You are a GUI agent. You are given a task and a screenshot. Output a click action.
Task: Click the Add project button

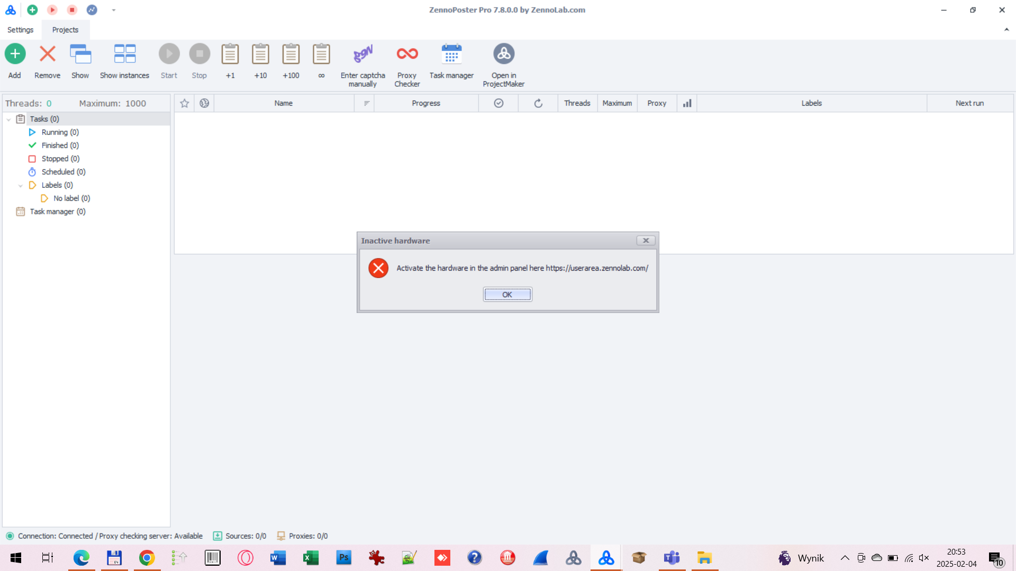[x=15, y=61]
